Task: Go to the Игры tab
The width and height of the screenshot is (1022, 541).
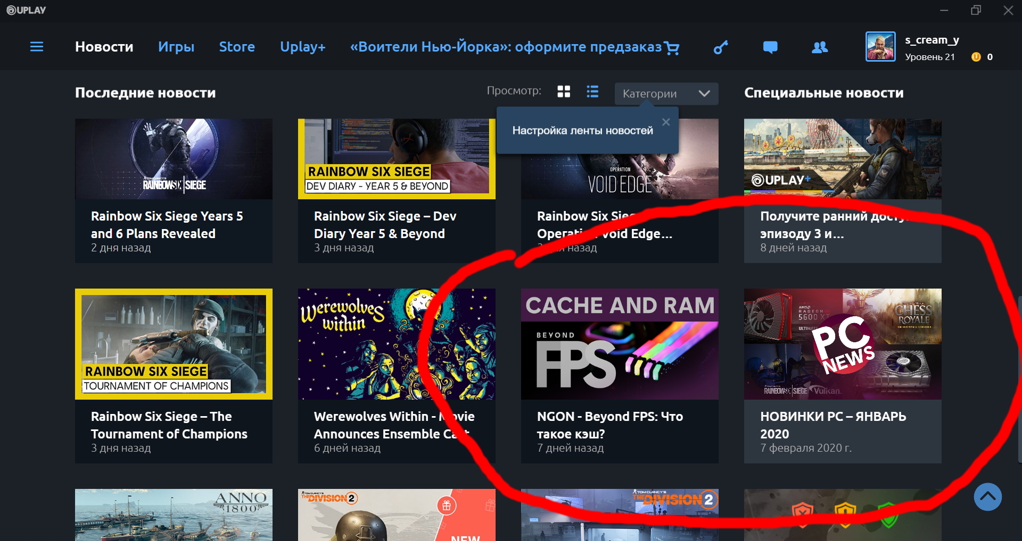Action: (x=176, y=47)
